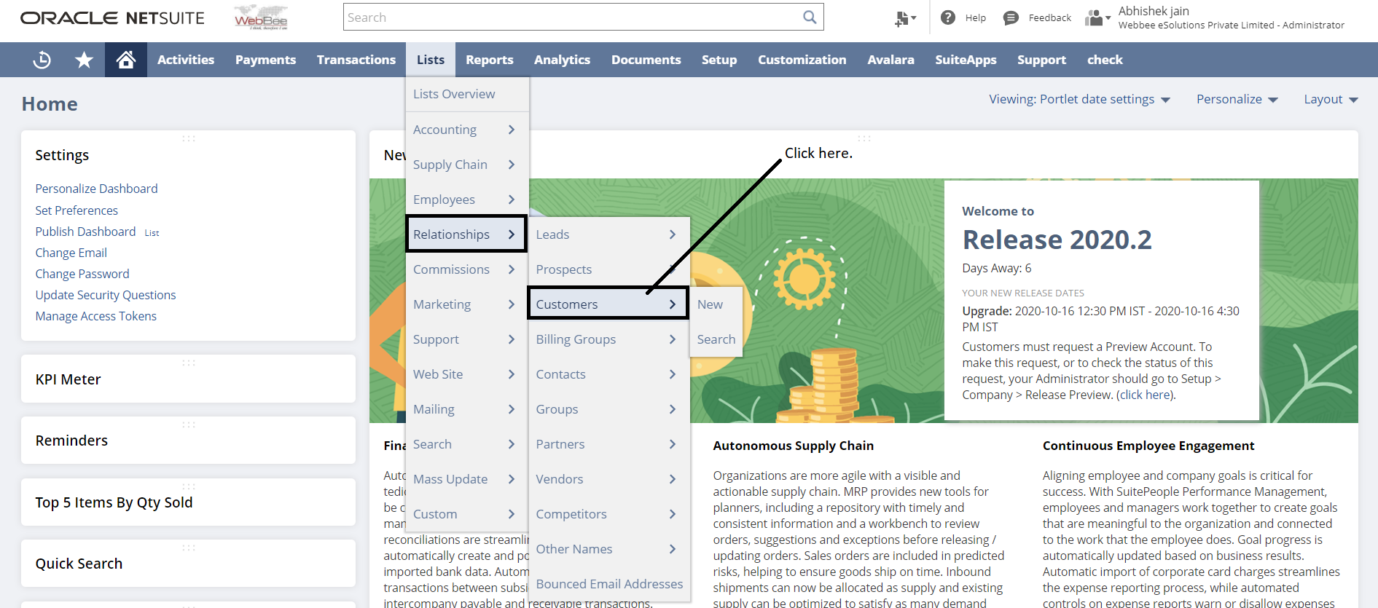Open the Analytics menu
Image resolution: width=1378 pixels, height=608 pixels.
point(563,60)
